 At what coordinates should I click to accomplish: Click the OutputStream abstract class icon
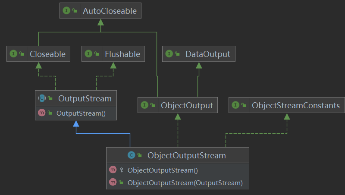42,99
